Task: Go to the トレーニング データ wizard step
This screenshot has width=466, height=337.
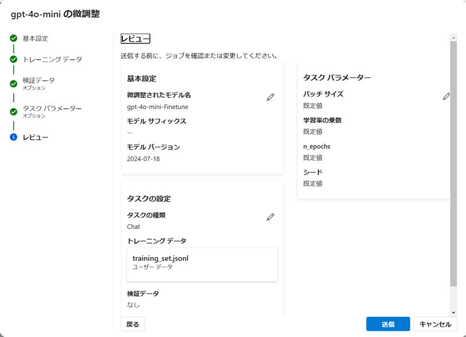Action: tap(52, 59)
